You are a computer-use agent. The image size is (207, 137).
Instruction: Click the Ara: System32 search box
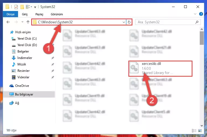168,22
